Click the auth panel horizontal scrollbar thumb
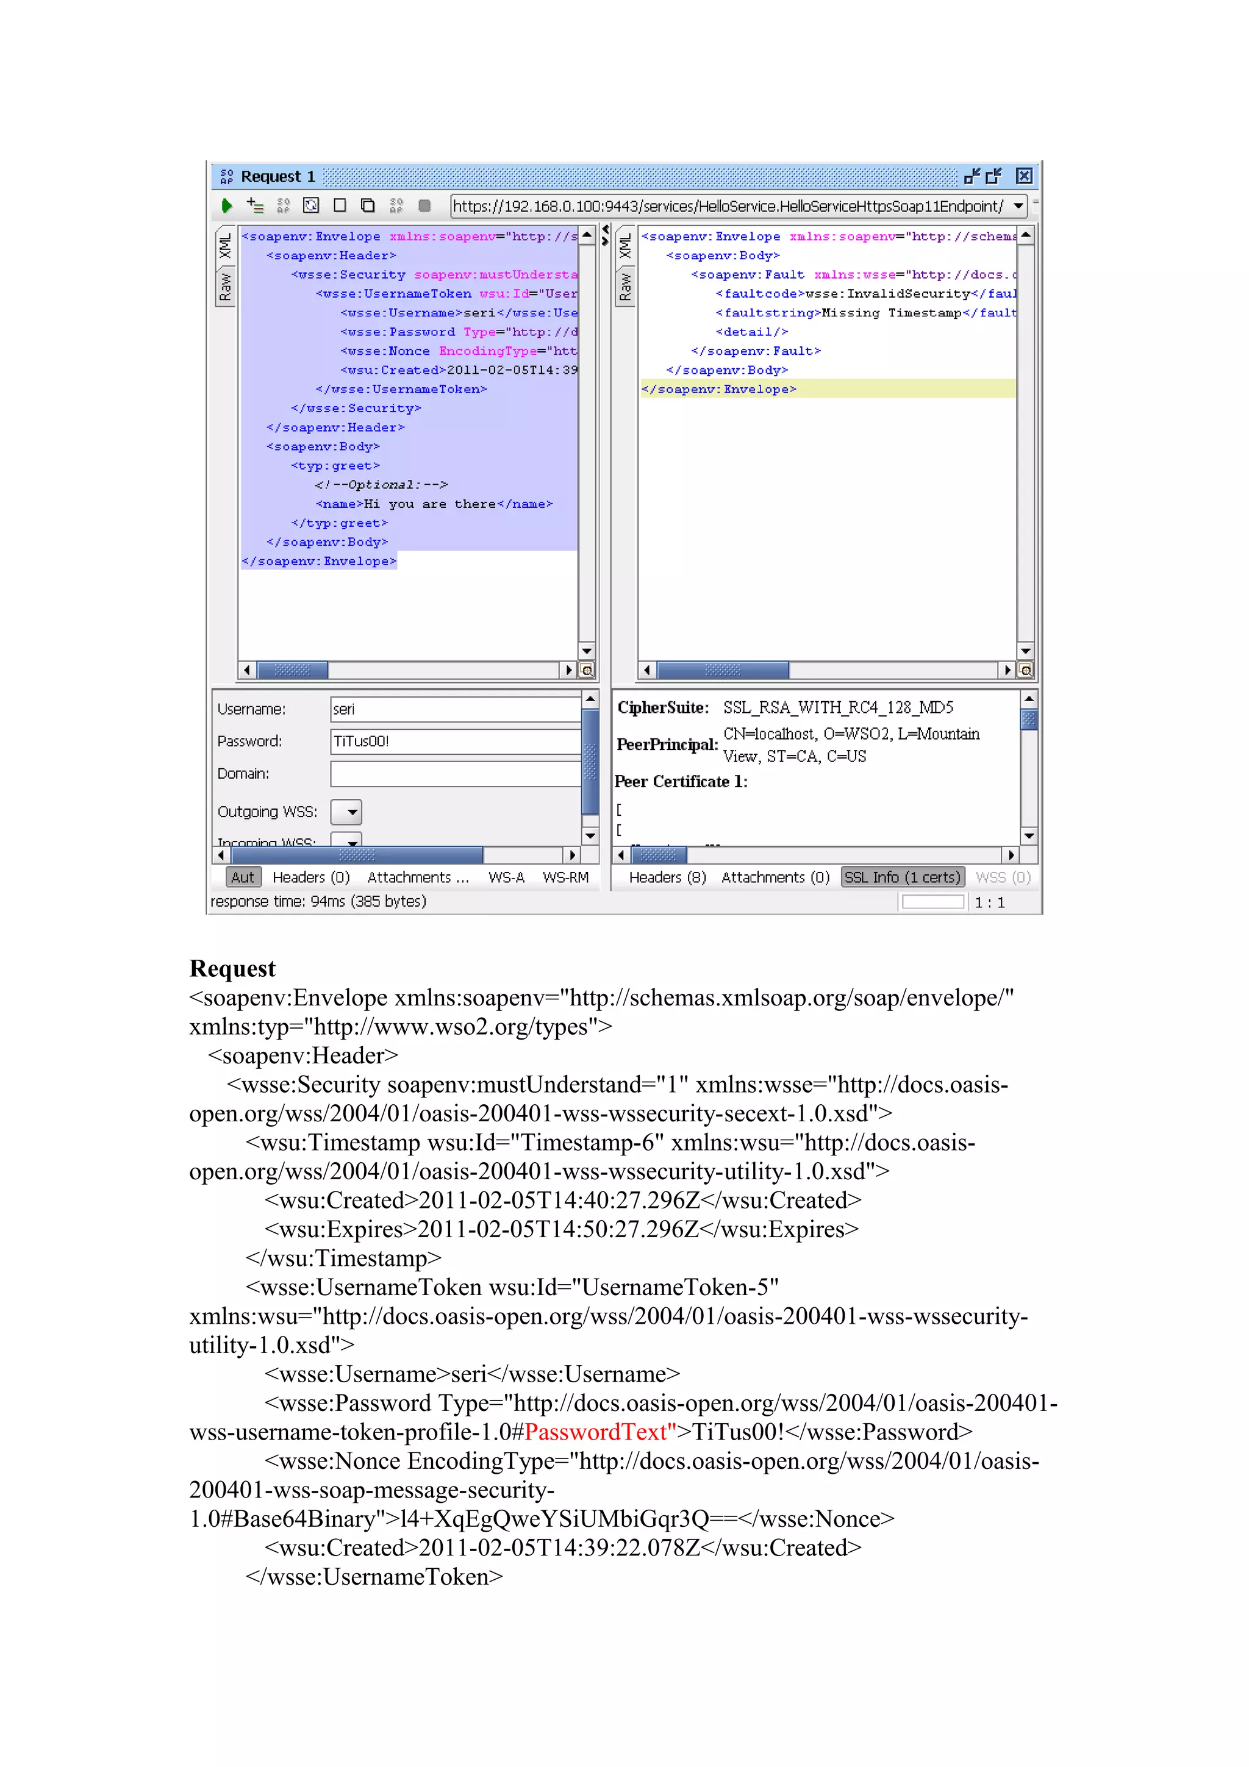Viewport: 1249px width, 1767px height. pyautogui.click(x=357, y=855)
